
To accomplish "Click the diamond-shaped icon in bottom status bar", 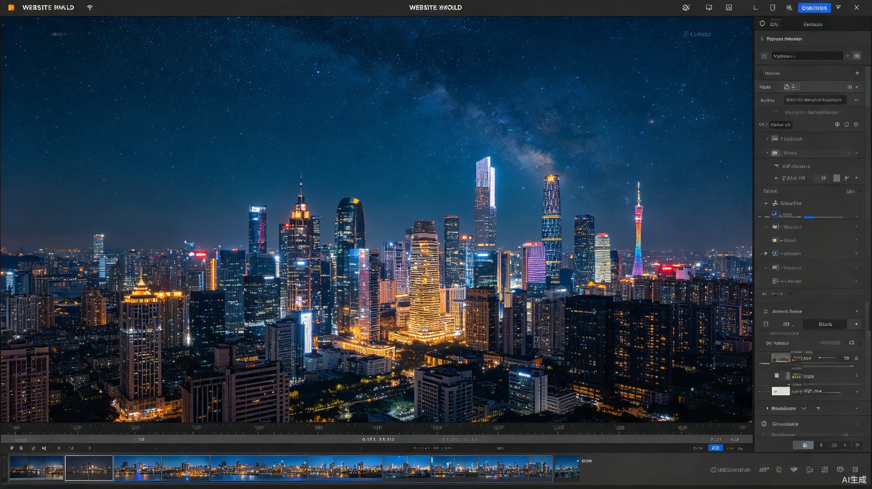I will coord(794,470).
